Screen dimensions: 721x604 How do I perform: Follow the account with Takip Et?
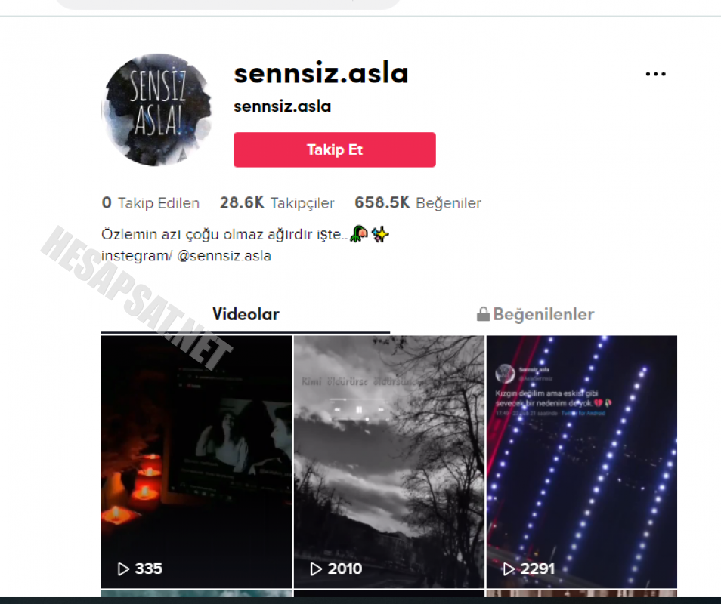[x=334, y=149]
